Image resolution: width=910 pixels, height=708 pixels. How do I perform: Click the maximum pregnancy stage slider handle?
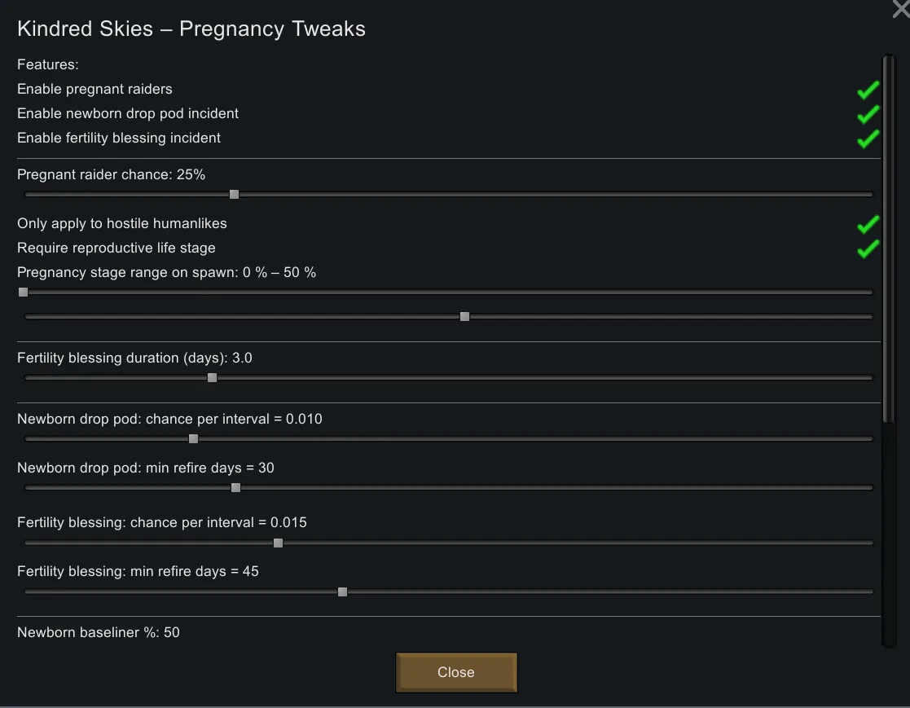tap(464, 317)
